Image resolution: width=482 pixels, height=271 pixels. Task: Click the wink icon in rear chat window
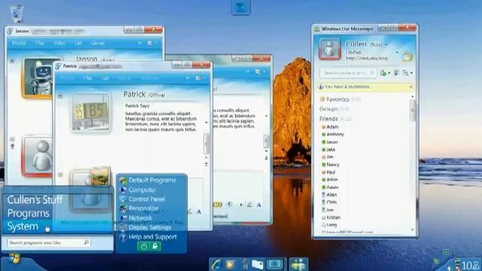(229, 204)
